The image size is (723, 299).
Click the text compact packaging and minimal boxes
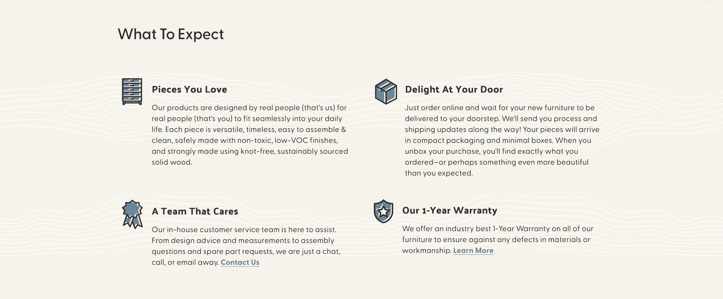tap(483, 140)
